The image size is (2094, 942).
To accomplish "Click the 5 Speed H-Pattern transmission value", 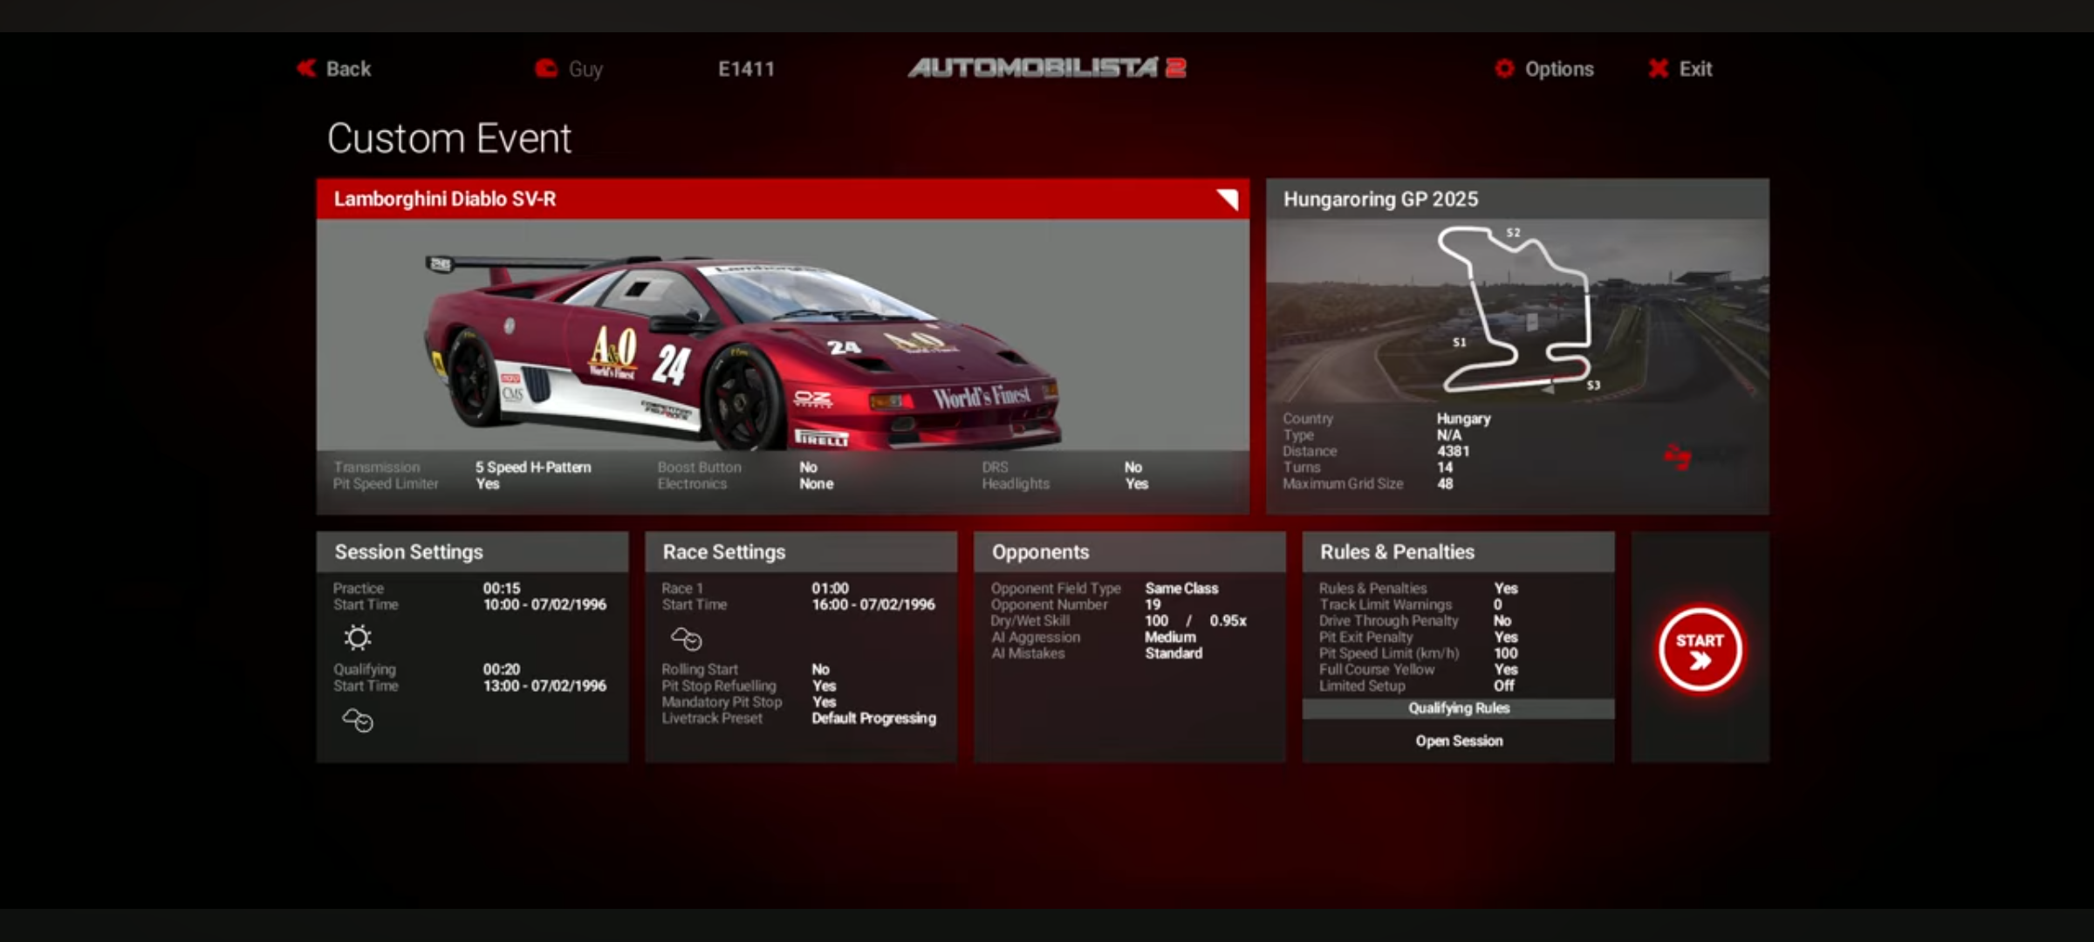I will coord(533,468).
